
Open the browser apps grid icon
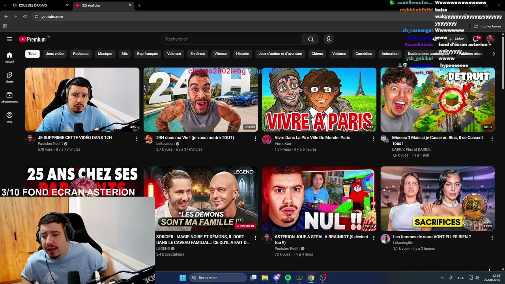pyautogui.click(x=5, y=26)
